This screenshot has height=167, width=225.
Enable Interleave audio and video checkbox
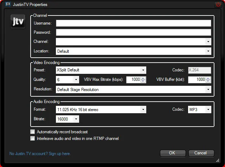(33, 138)
